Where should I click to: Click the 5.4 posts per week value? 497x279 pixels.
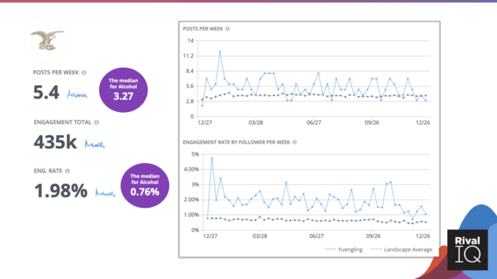[x=46, y=92]
